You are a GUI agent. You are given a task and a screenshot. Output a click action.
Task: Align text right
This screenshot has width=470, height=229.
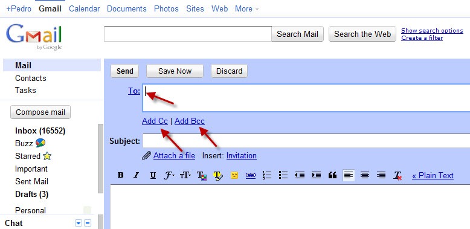click(x=381, y=175)
